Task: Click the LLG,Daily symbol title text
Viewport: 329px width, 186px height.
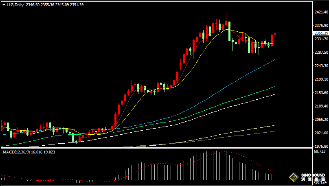Action: pos(15,4)
